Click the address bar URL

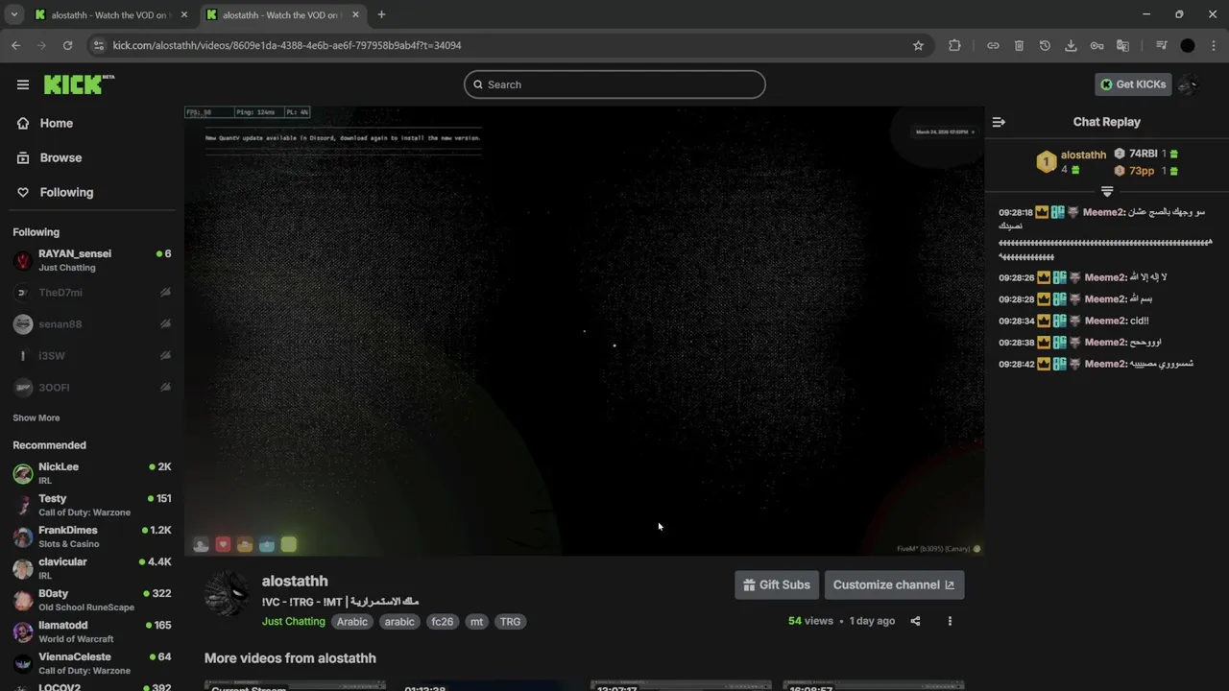pyautogui.click(x=287, y=45)
